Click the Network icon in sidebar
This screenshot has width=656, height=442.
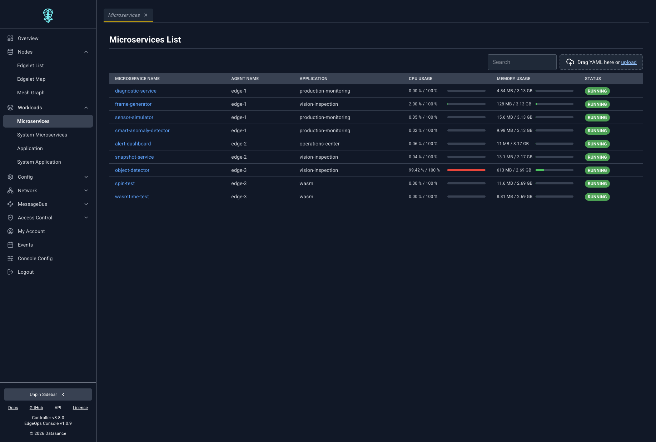pyautogui.click(x=10, y=190)
